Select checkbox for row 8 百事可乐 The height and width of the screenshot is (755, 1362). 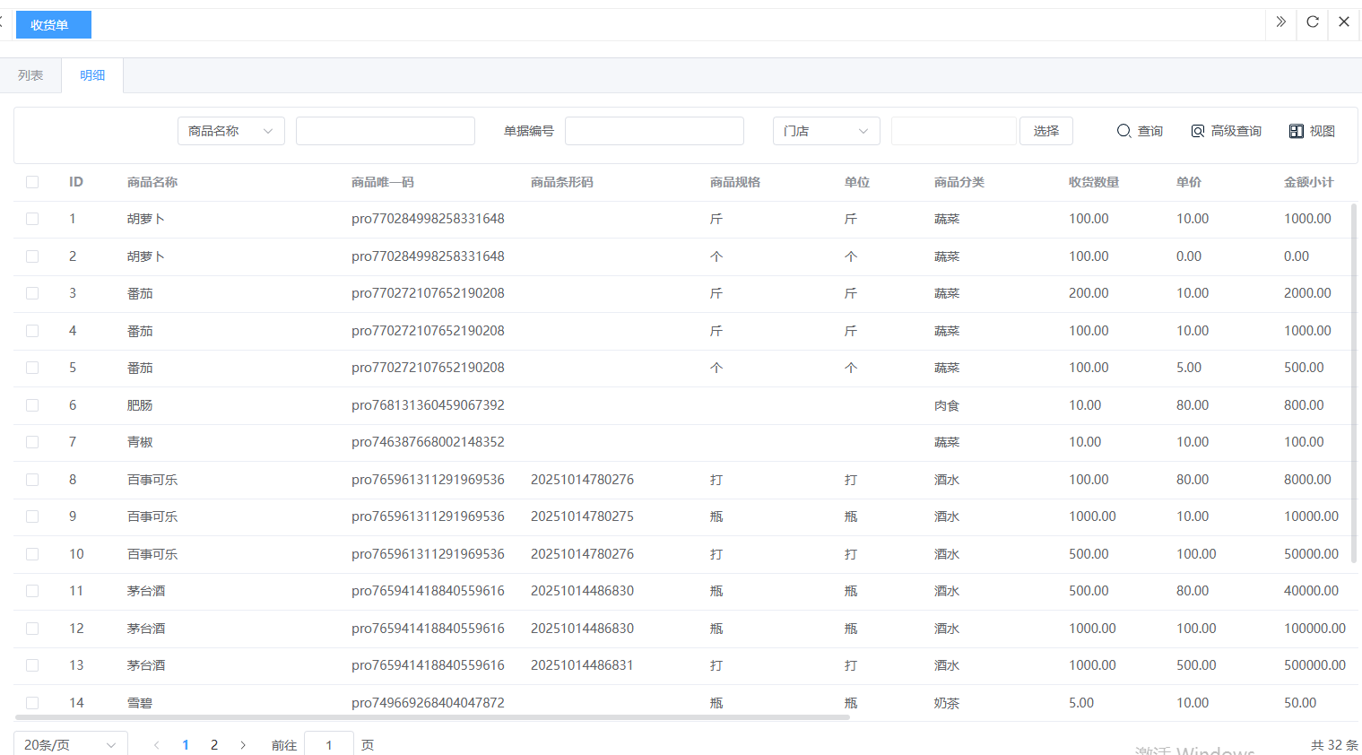pyautogui.click(x=32, y=480)
